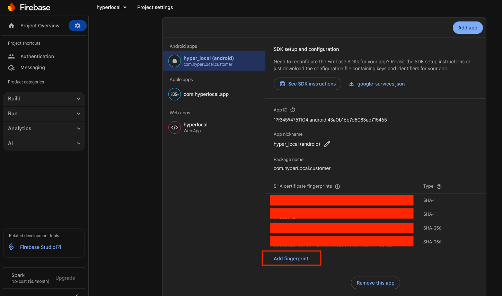Open the Project Overview home icon
The width and height of the screenshot is (502, 296).
click(x=11, y=26)
